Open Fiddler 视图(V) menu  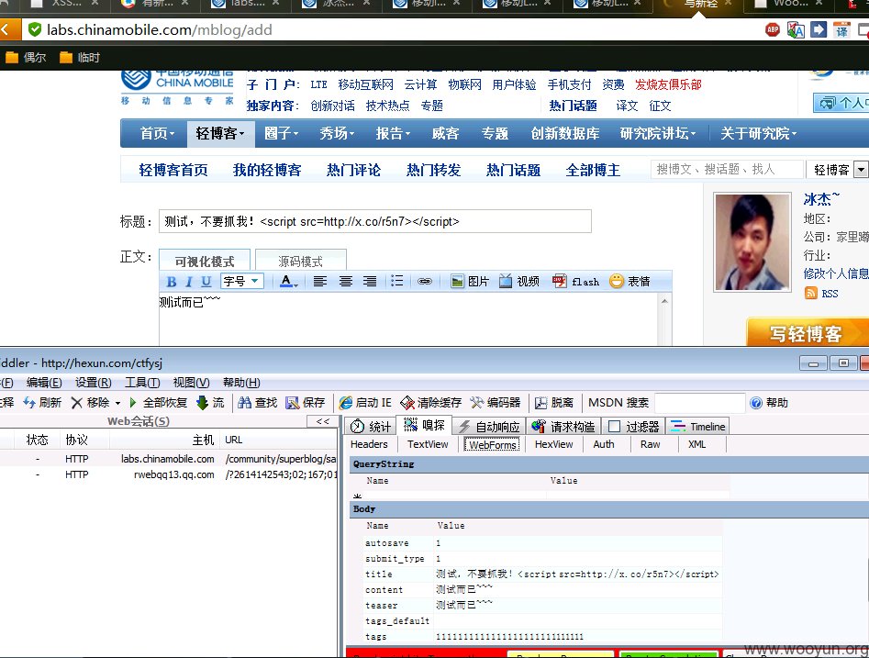(x=191, y=383)
